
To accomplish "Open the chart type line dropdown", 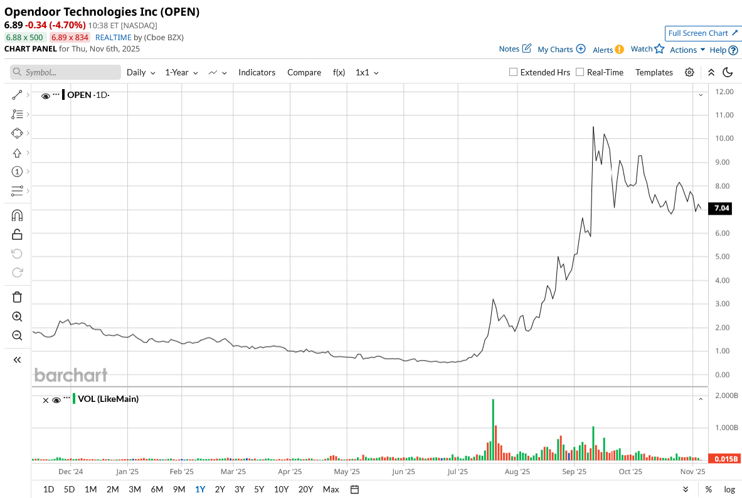I will point(218,72).
